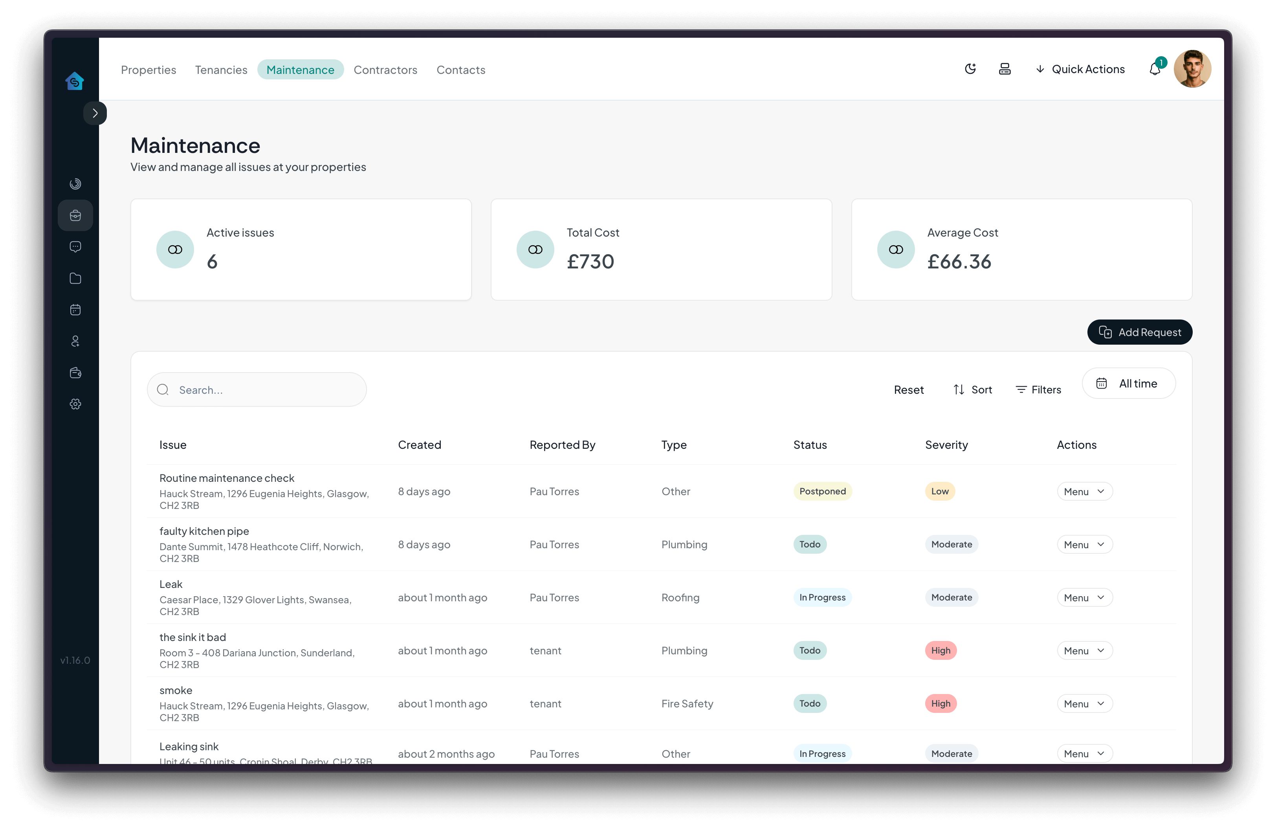Open the dashboard spinner icon in sidebar
Viewport: 1276px width, 830px height.
(75, 184)
